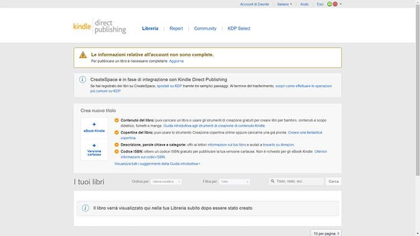Open Account di Davide link

(x=254, y=4)
